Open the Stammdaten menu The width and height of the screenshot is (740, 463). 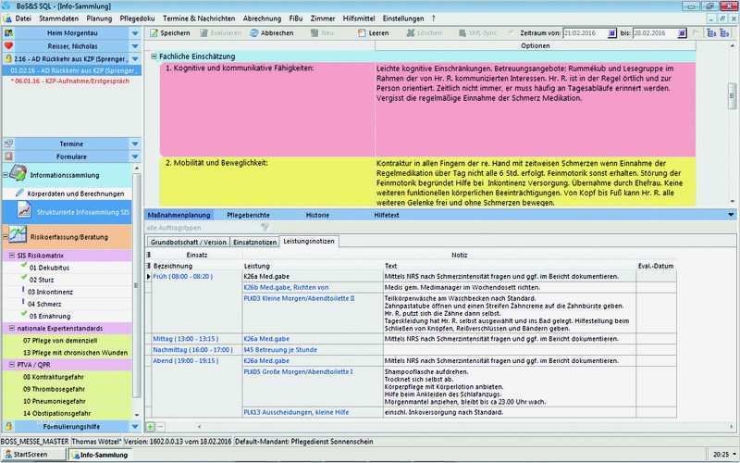pyautogui.click(x=58, y=19)
